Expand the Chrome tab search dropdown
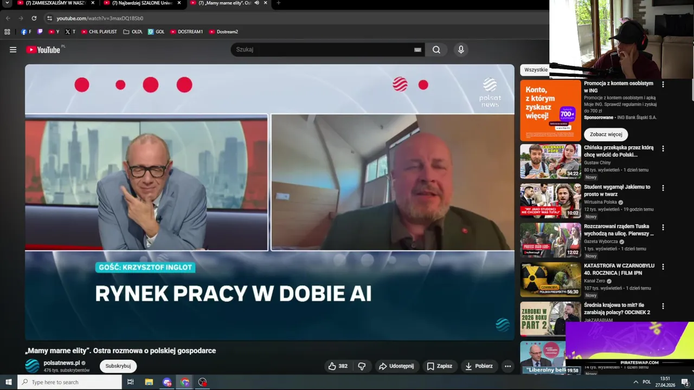This screenshot has height=390, width=694. 8,3
